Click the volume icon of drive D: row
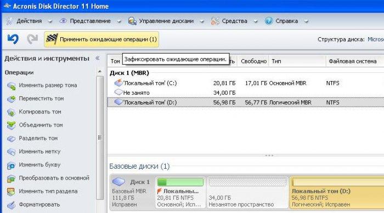Screen dimensions: 384x213 point(118,102)
